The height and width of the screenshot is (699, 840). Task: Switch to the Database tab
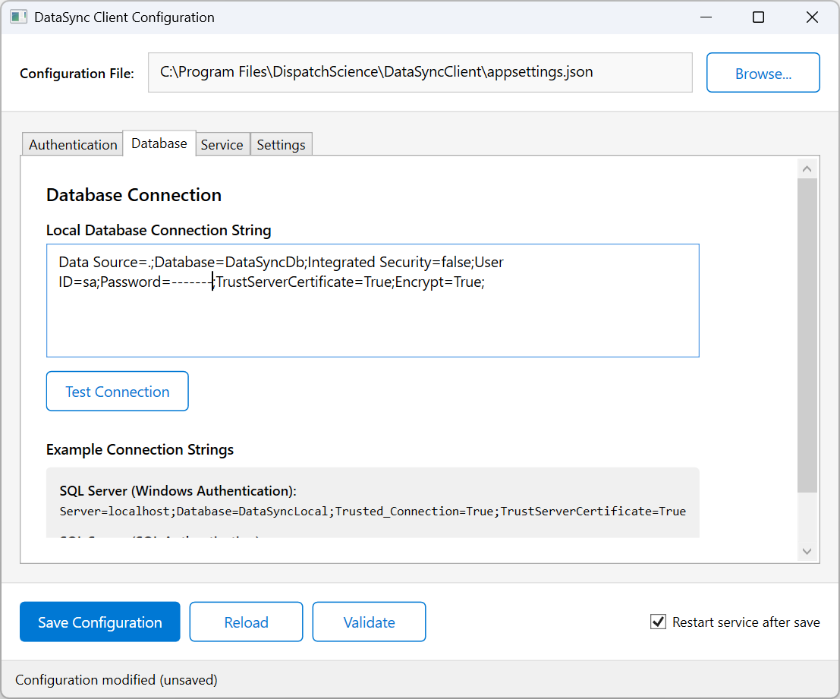pos(159,142)
